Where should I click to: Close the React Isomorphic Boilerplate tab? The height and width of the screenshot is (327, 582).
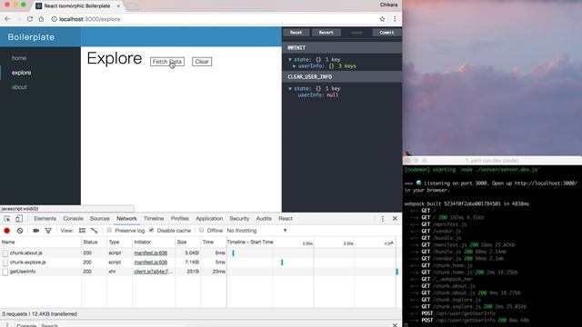118,6
